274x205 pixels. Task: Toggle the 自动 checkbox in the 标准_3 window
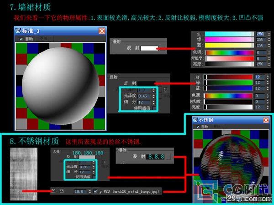(x=21, y=39)
